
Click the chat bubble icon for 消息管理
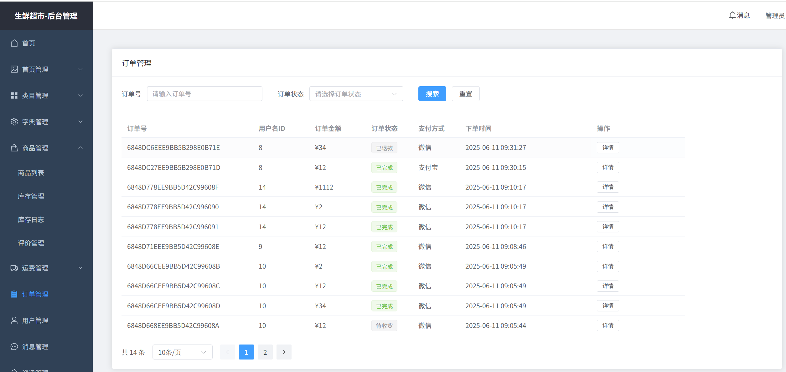tap(14, 347)
